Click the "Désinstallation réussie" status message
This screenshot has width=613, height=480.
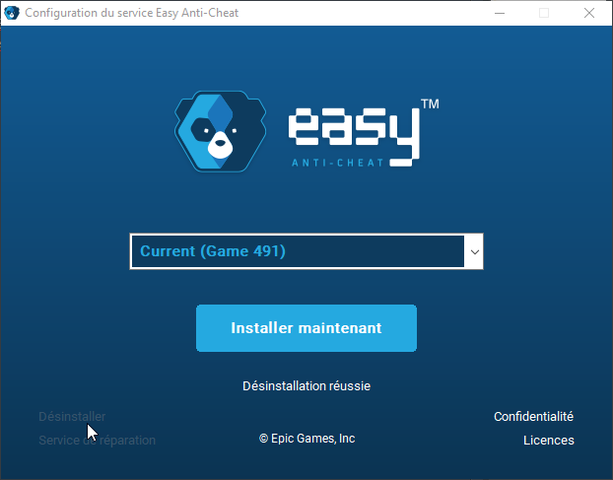tap(306, 385)
